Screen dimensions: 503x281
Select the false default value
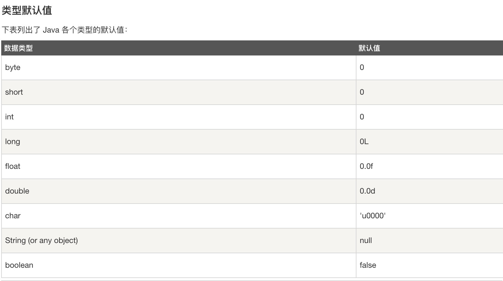(368, 265)
